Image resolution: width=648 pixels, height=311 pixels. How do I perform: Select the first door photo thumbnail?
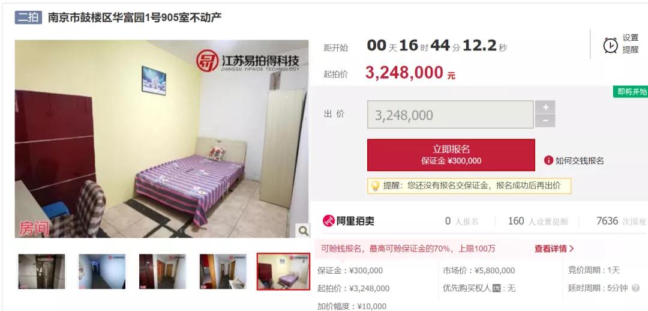point(41,271)
